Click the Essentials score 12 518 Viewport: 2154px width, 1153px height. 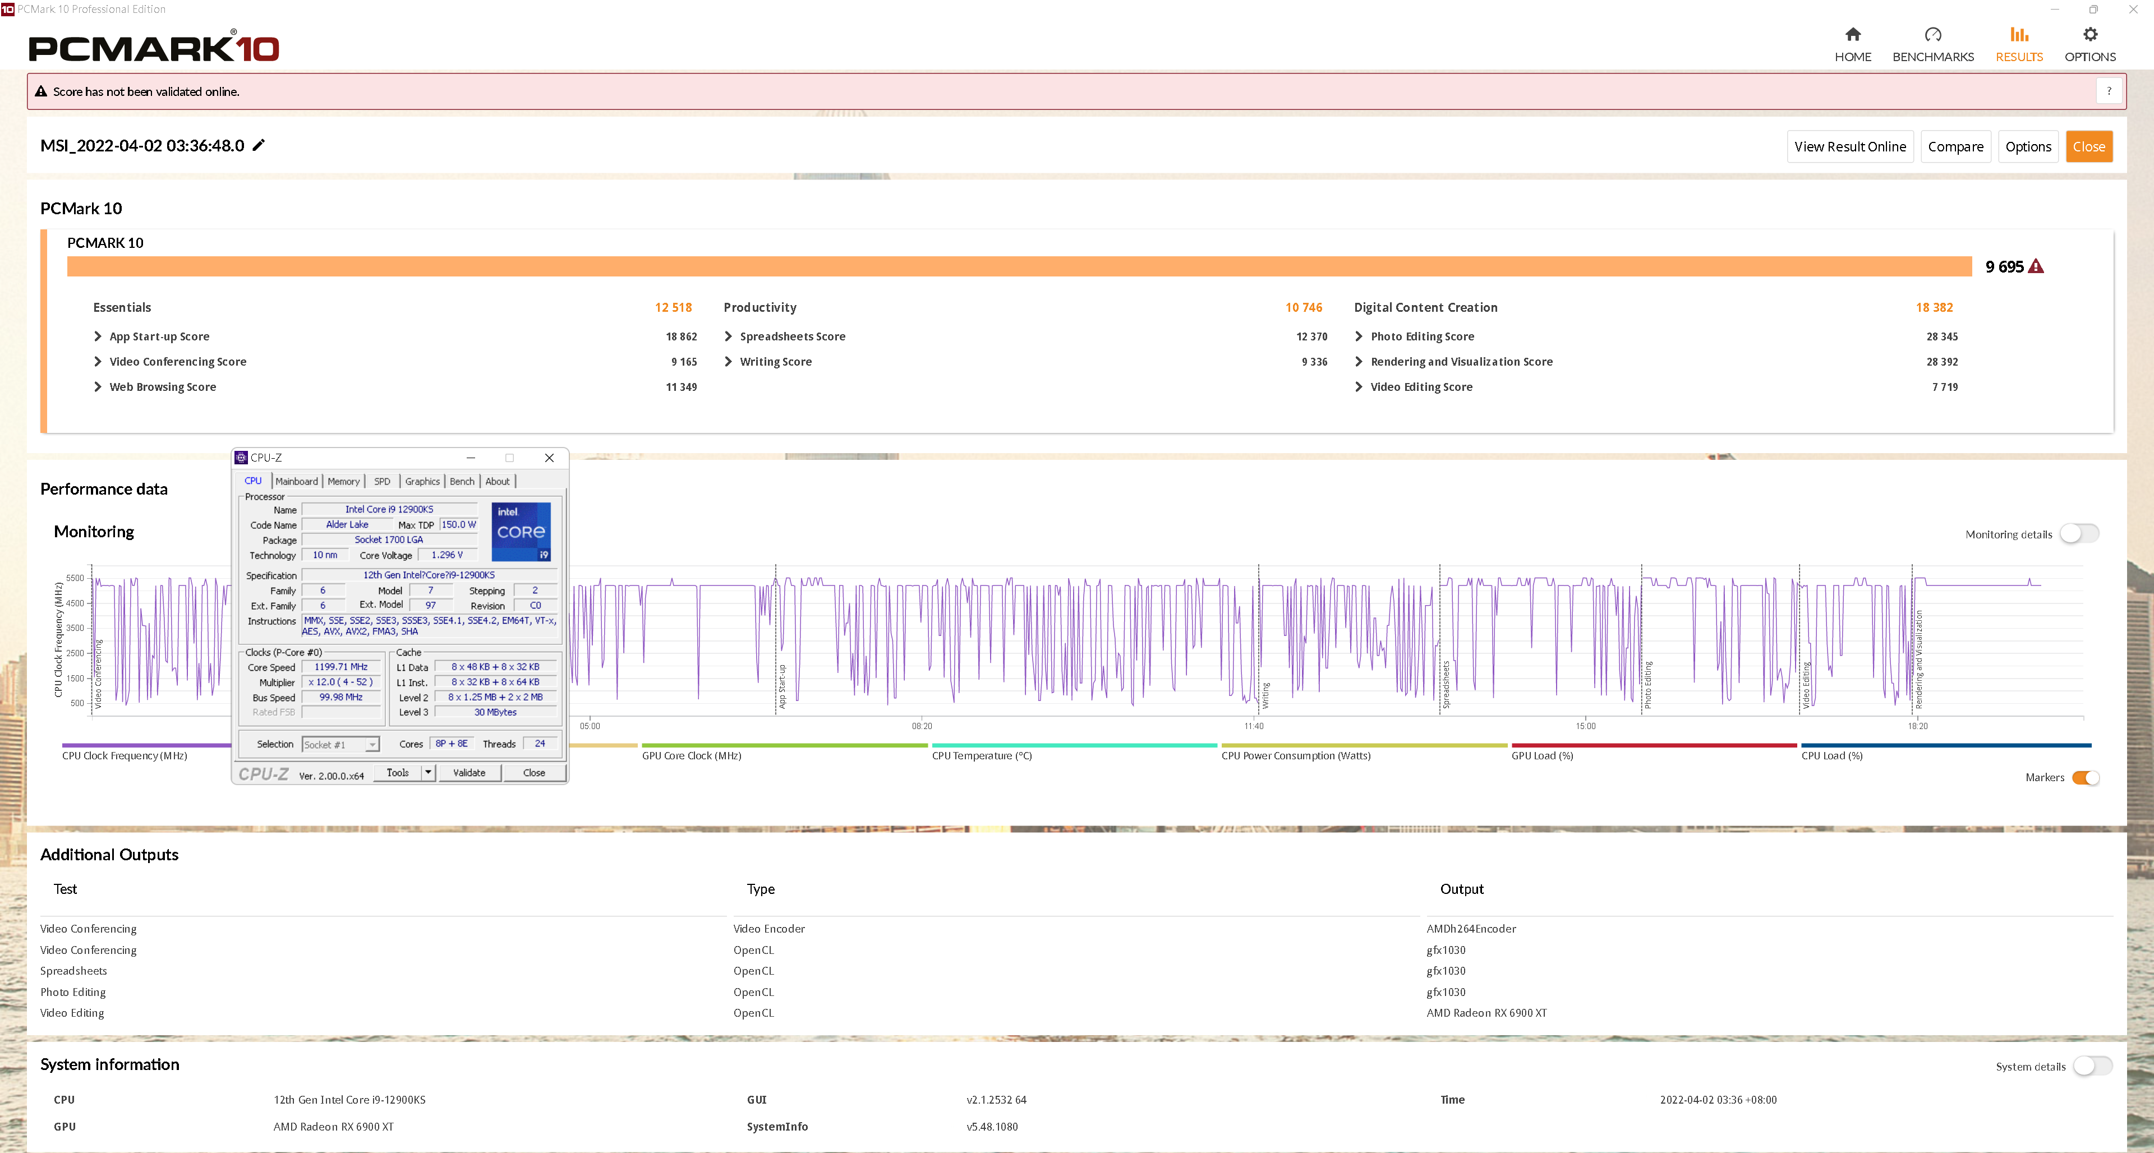[x=673, y=307]
